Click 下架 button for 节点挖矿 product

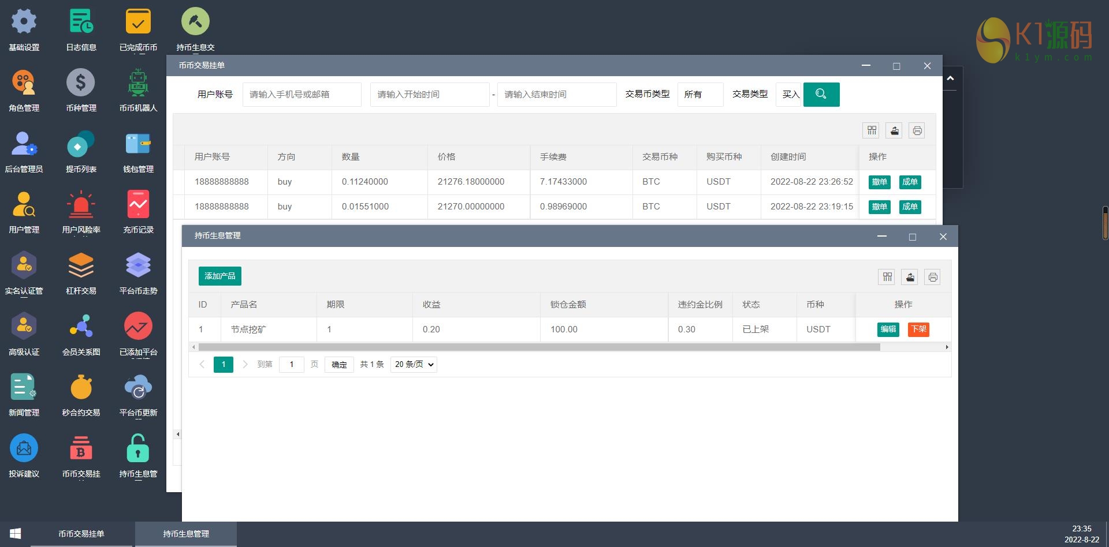918,329
